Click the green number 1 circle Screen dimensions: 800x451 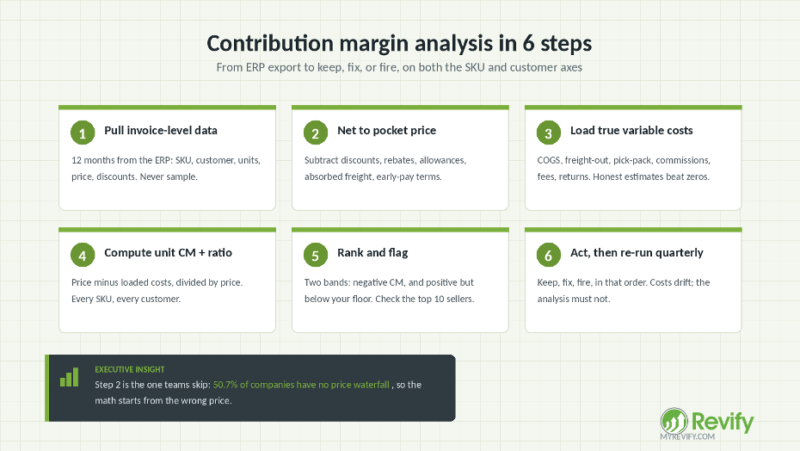83,133
